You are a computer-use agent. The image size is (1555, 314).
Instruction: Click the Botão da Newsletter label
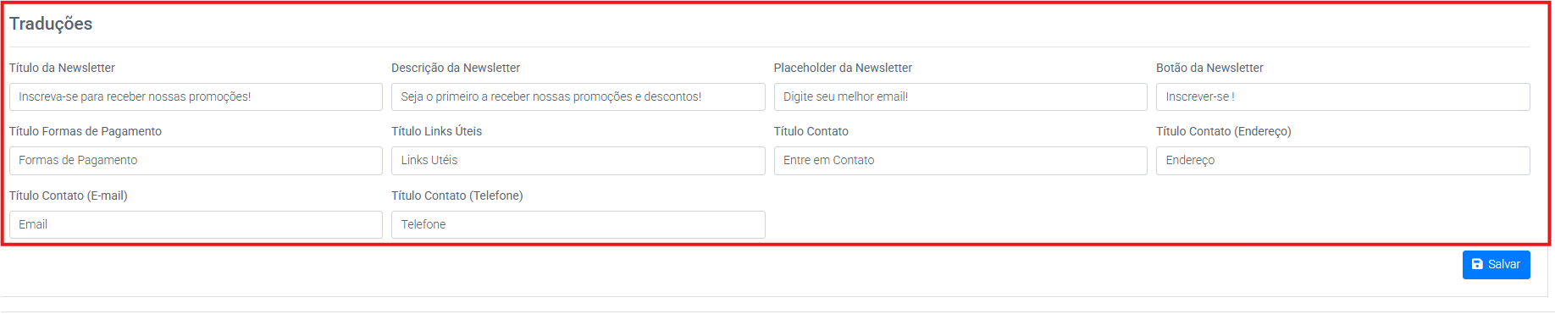point(1209,68)
